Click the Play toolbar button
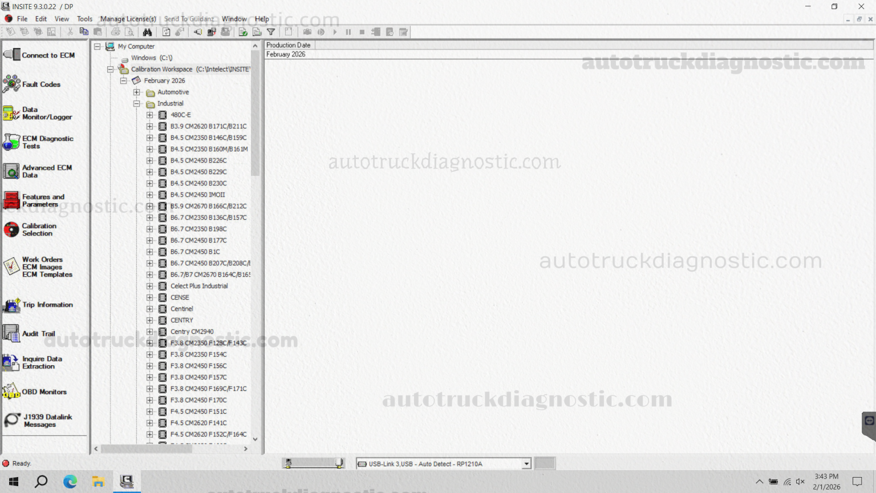 coord(335,32)
